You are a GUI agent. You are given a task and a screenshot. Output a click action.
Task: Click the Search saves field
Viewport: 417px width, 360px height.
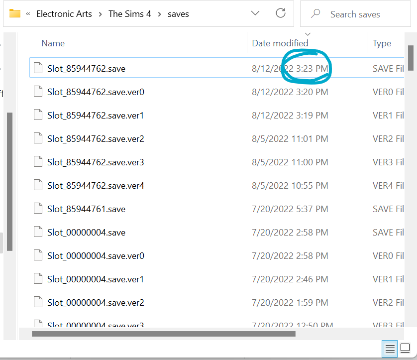point(355,14)
